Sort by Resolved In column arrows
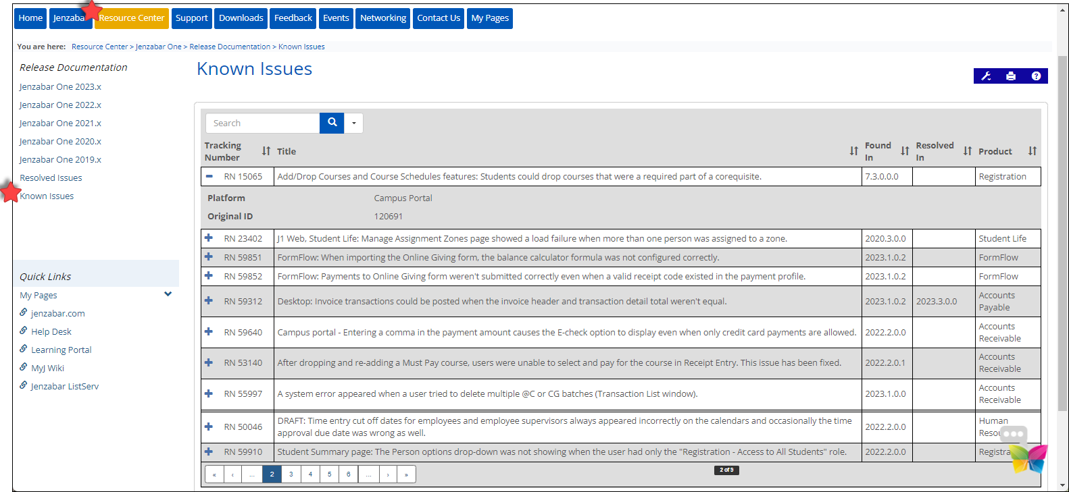The height and width of the screenshot is (492, 1069). [x=968, y=151]
